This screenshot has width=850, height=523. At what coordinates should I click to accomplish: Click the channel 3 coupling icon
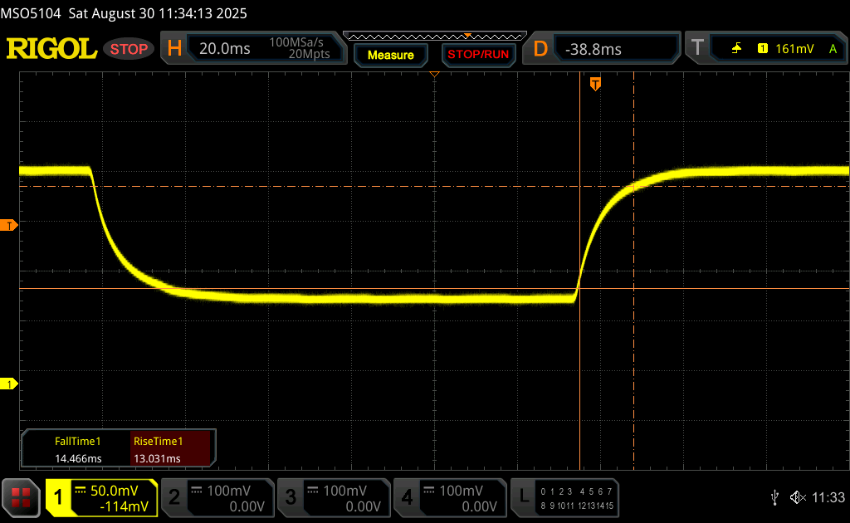[313, 491]
